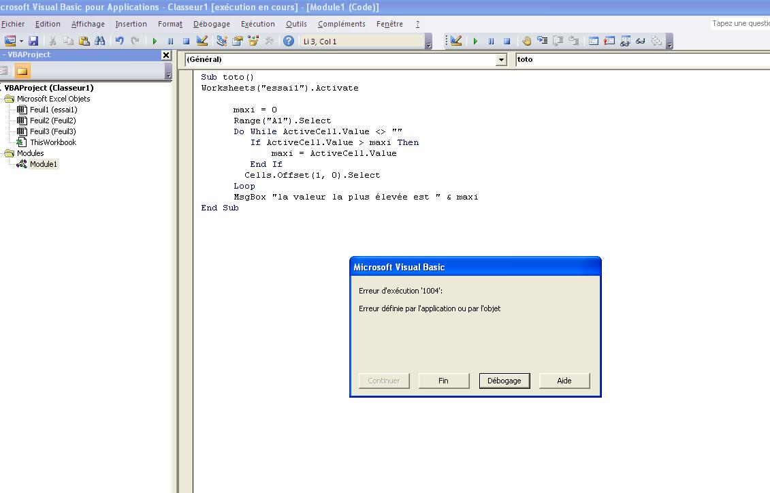
Task: Open Quick Watch glasses icon
Action: click(641, 42)
